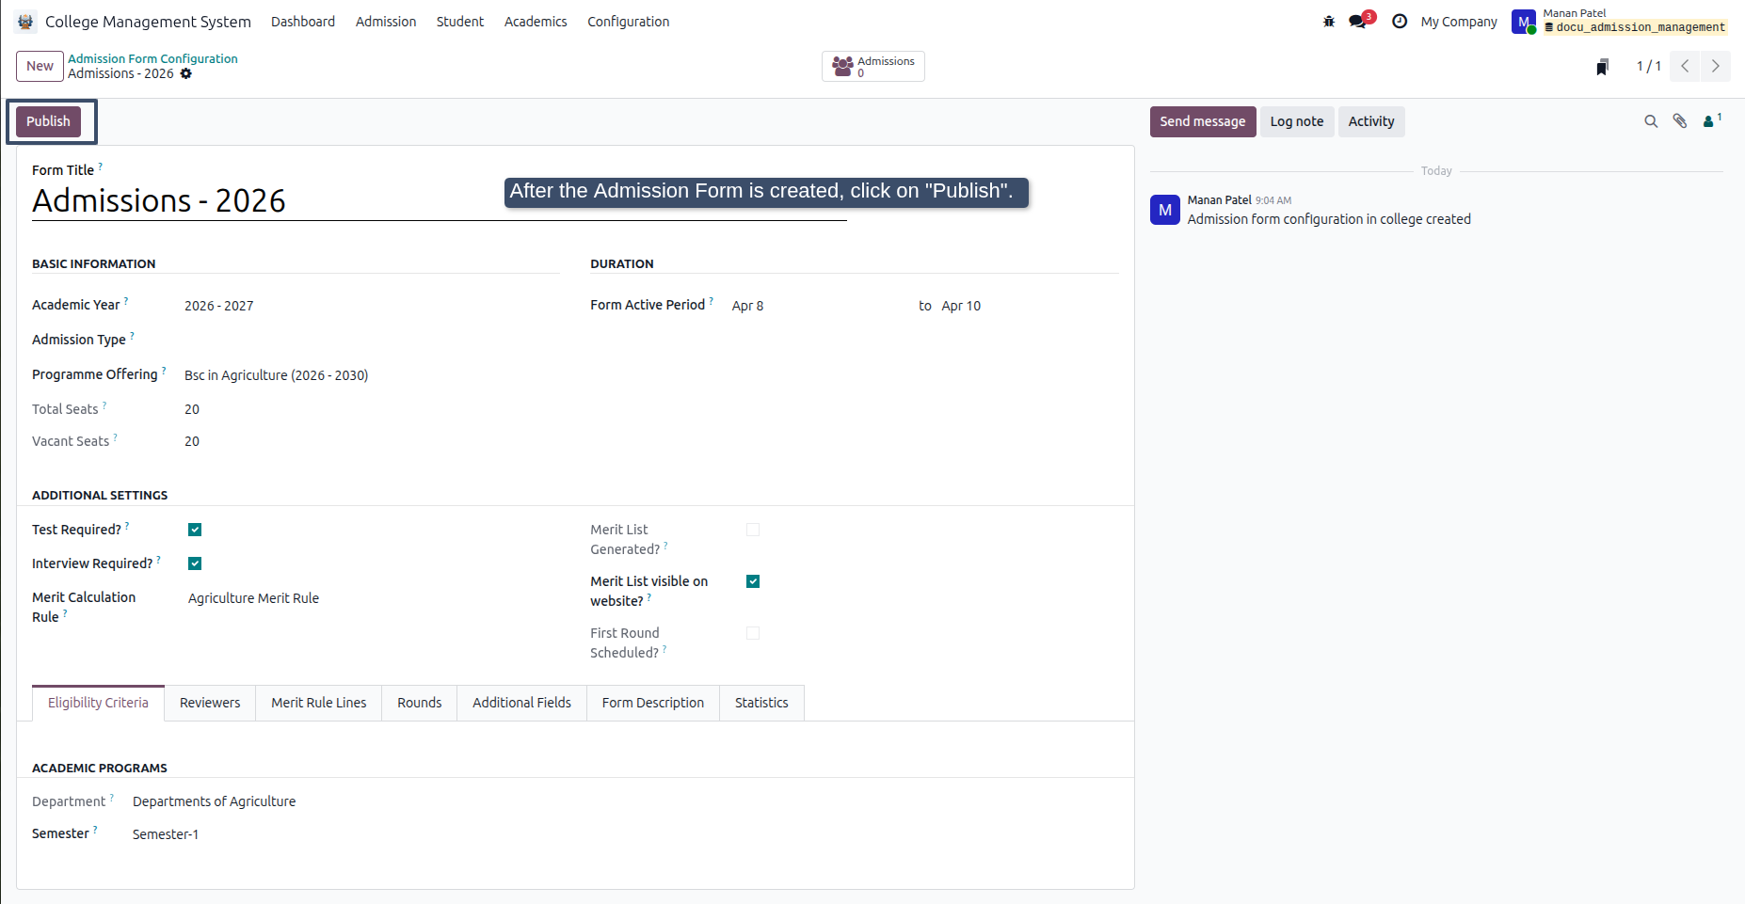Open the debug bug icon menu
The width and height of the screenshot is (1745, 904).
coord(1329,22)
